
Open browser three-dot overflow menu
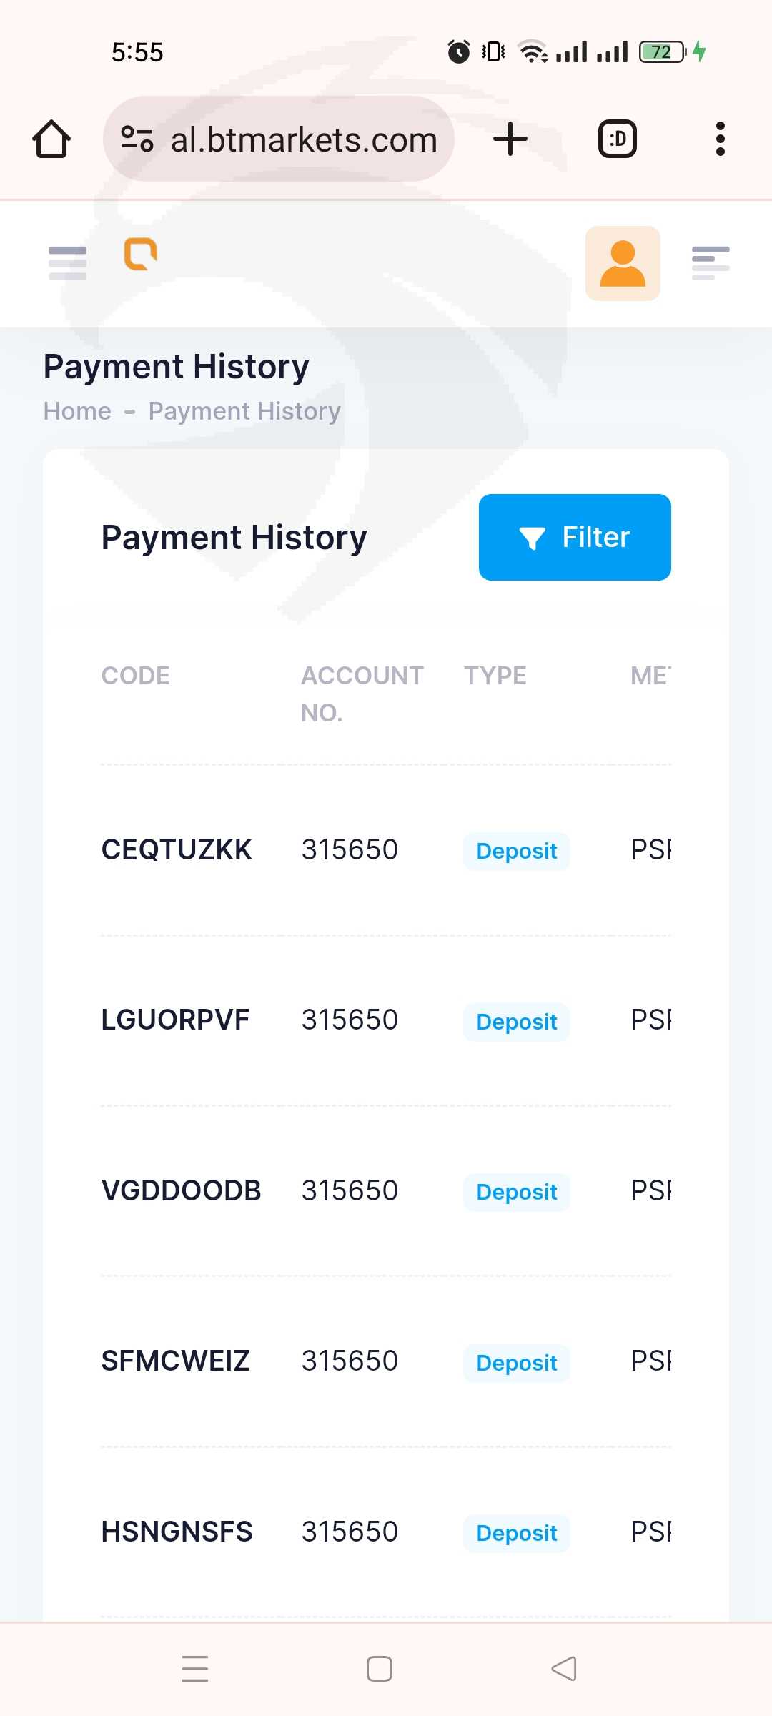(721, 139)
